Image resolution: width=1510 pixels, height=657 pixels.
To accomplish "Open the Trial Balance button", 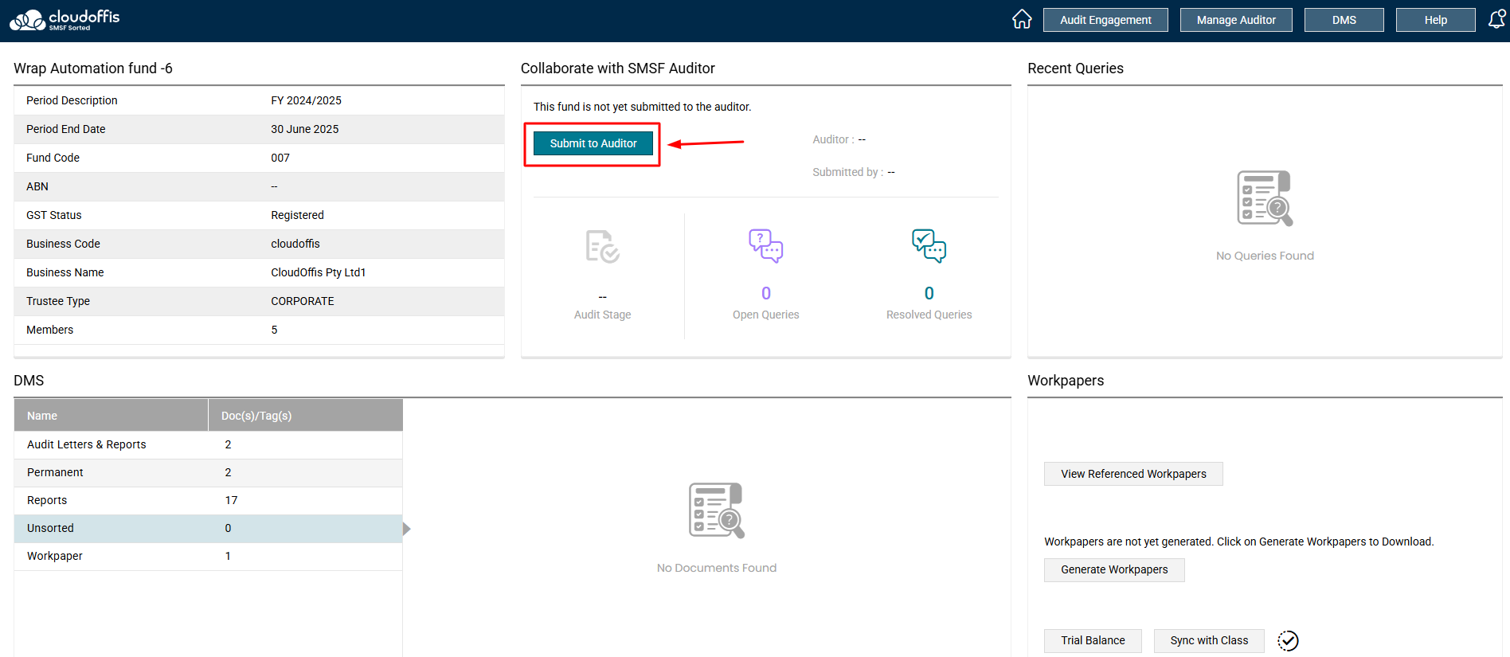I will pos(1093,640).
